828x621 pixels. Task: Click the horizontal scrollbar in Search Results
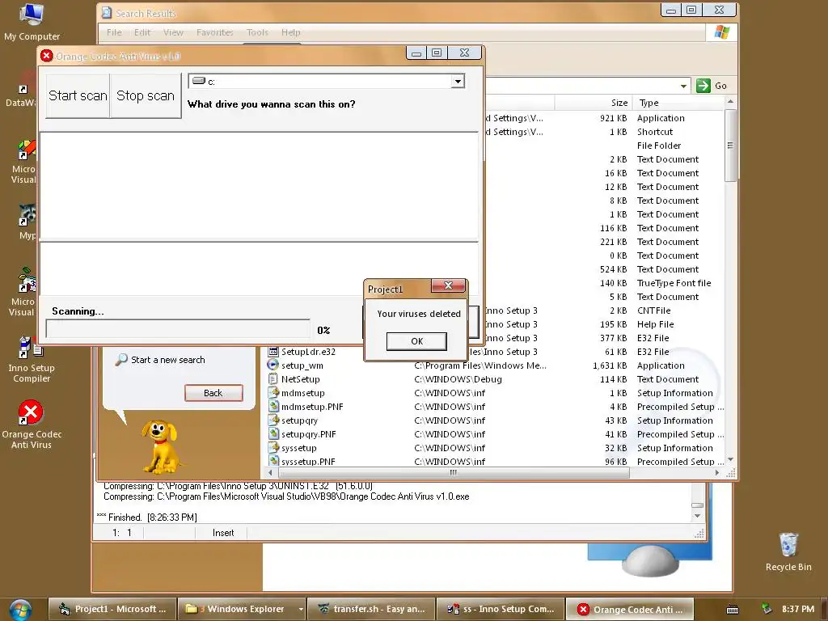(453, 472)
